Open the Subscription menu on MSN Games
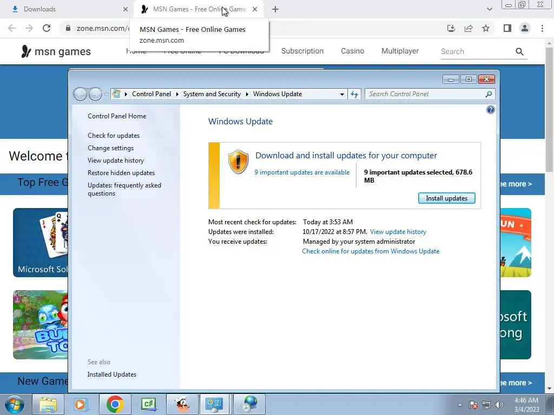The height and width of the screenshot is (415, 554). (302, 51)
